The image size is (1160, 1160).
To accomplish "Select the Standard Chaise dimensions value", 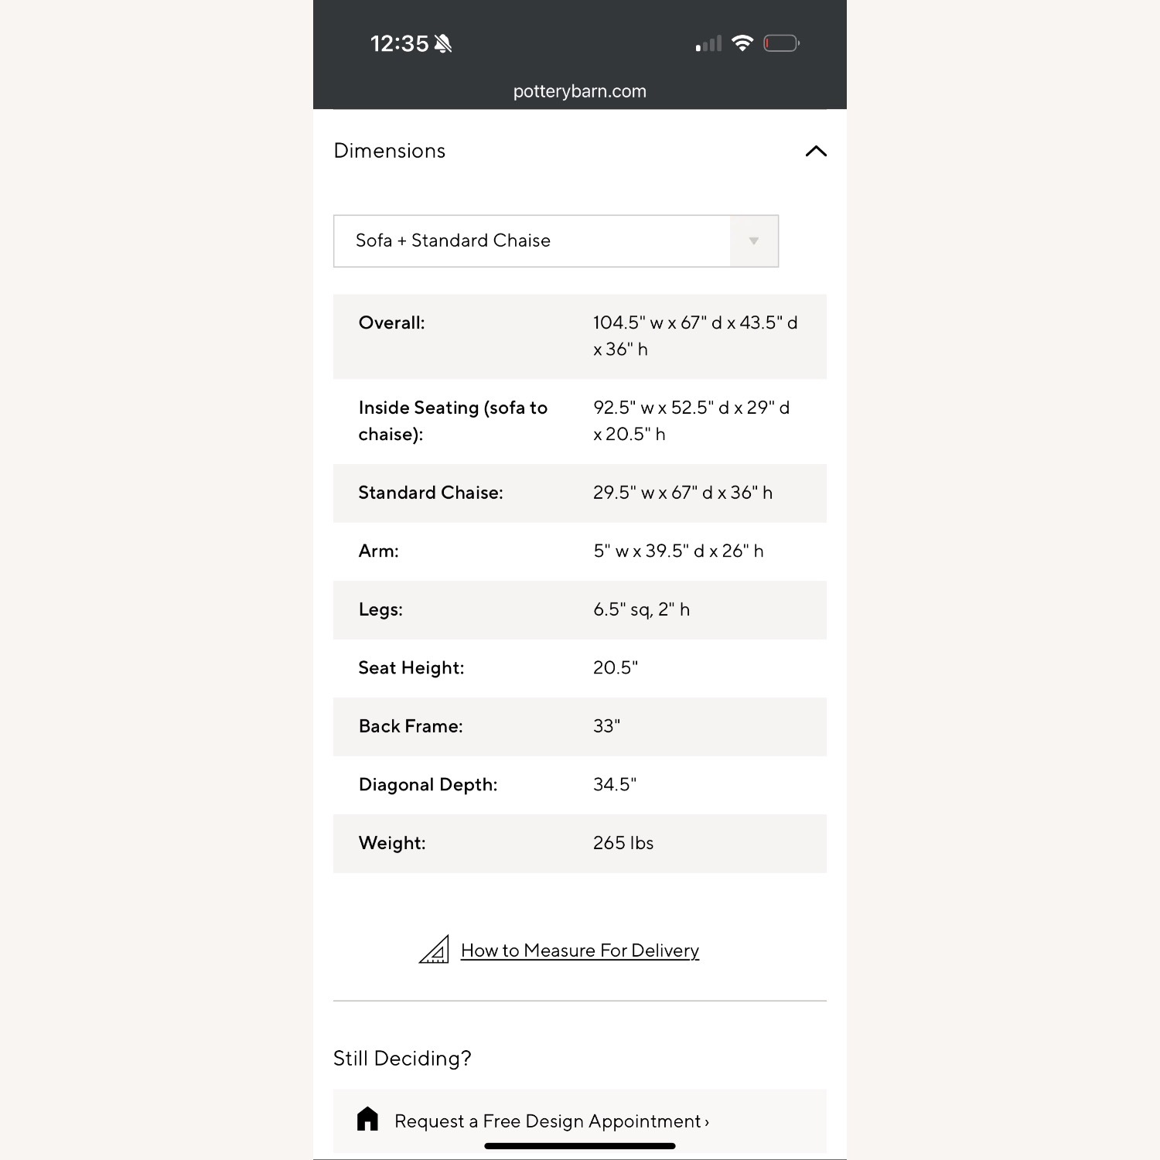I will coord(683,493).
